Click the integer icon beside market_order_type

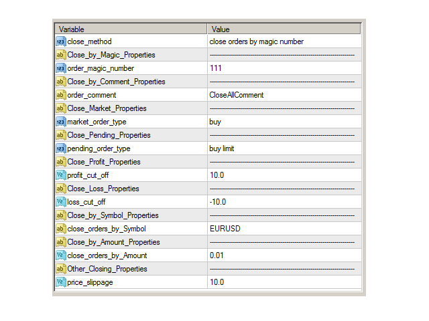click(61, 122)
